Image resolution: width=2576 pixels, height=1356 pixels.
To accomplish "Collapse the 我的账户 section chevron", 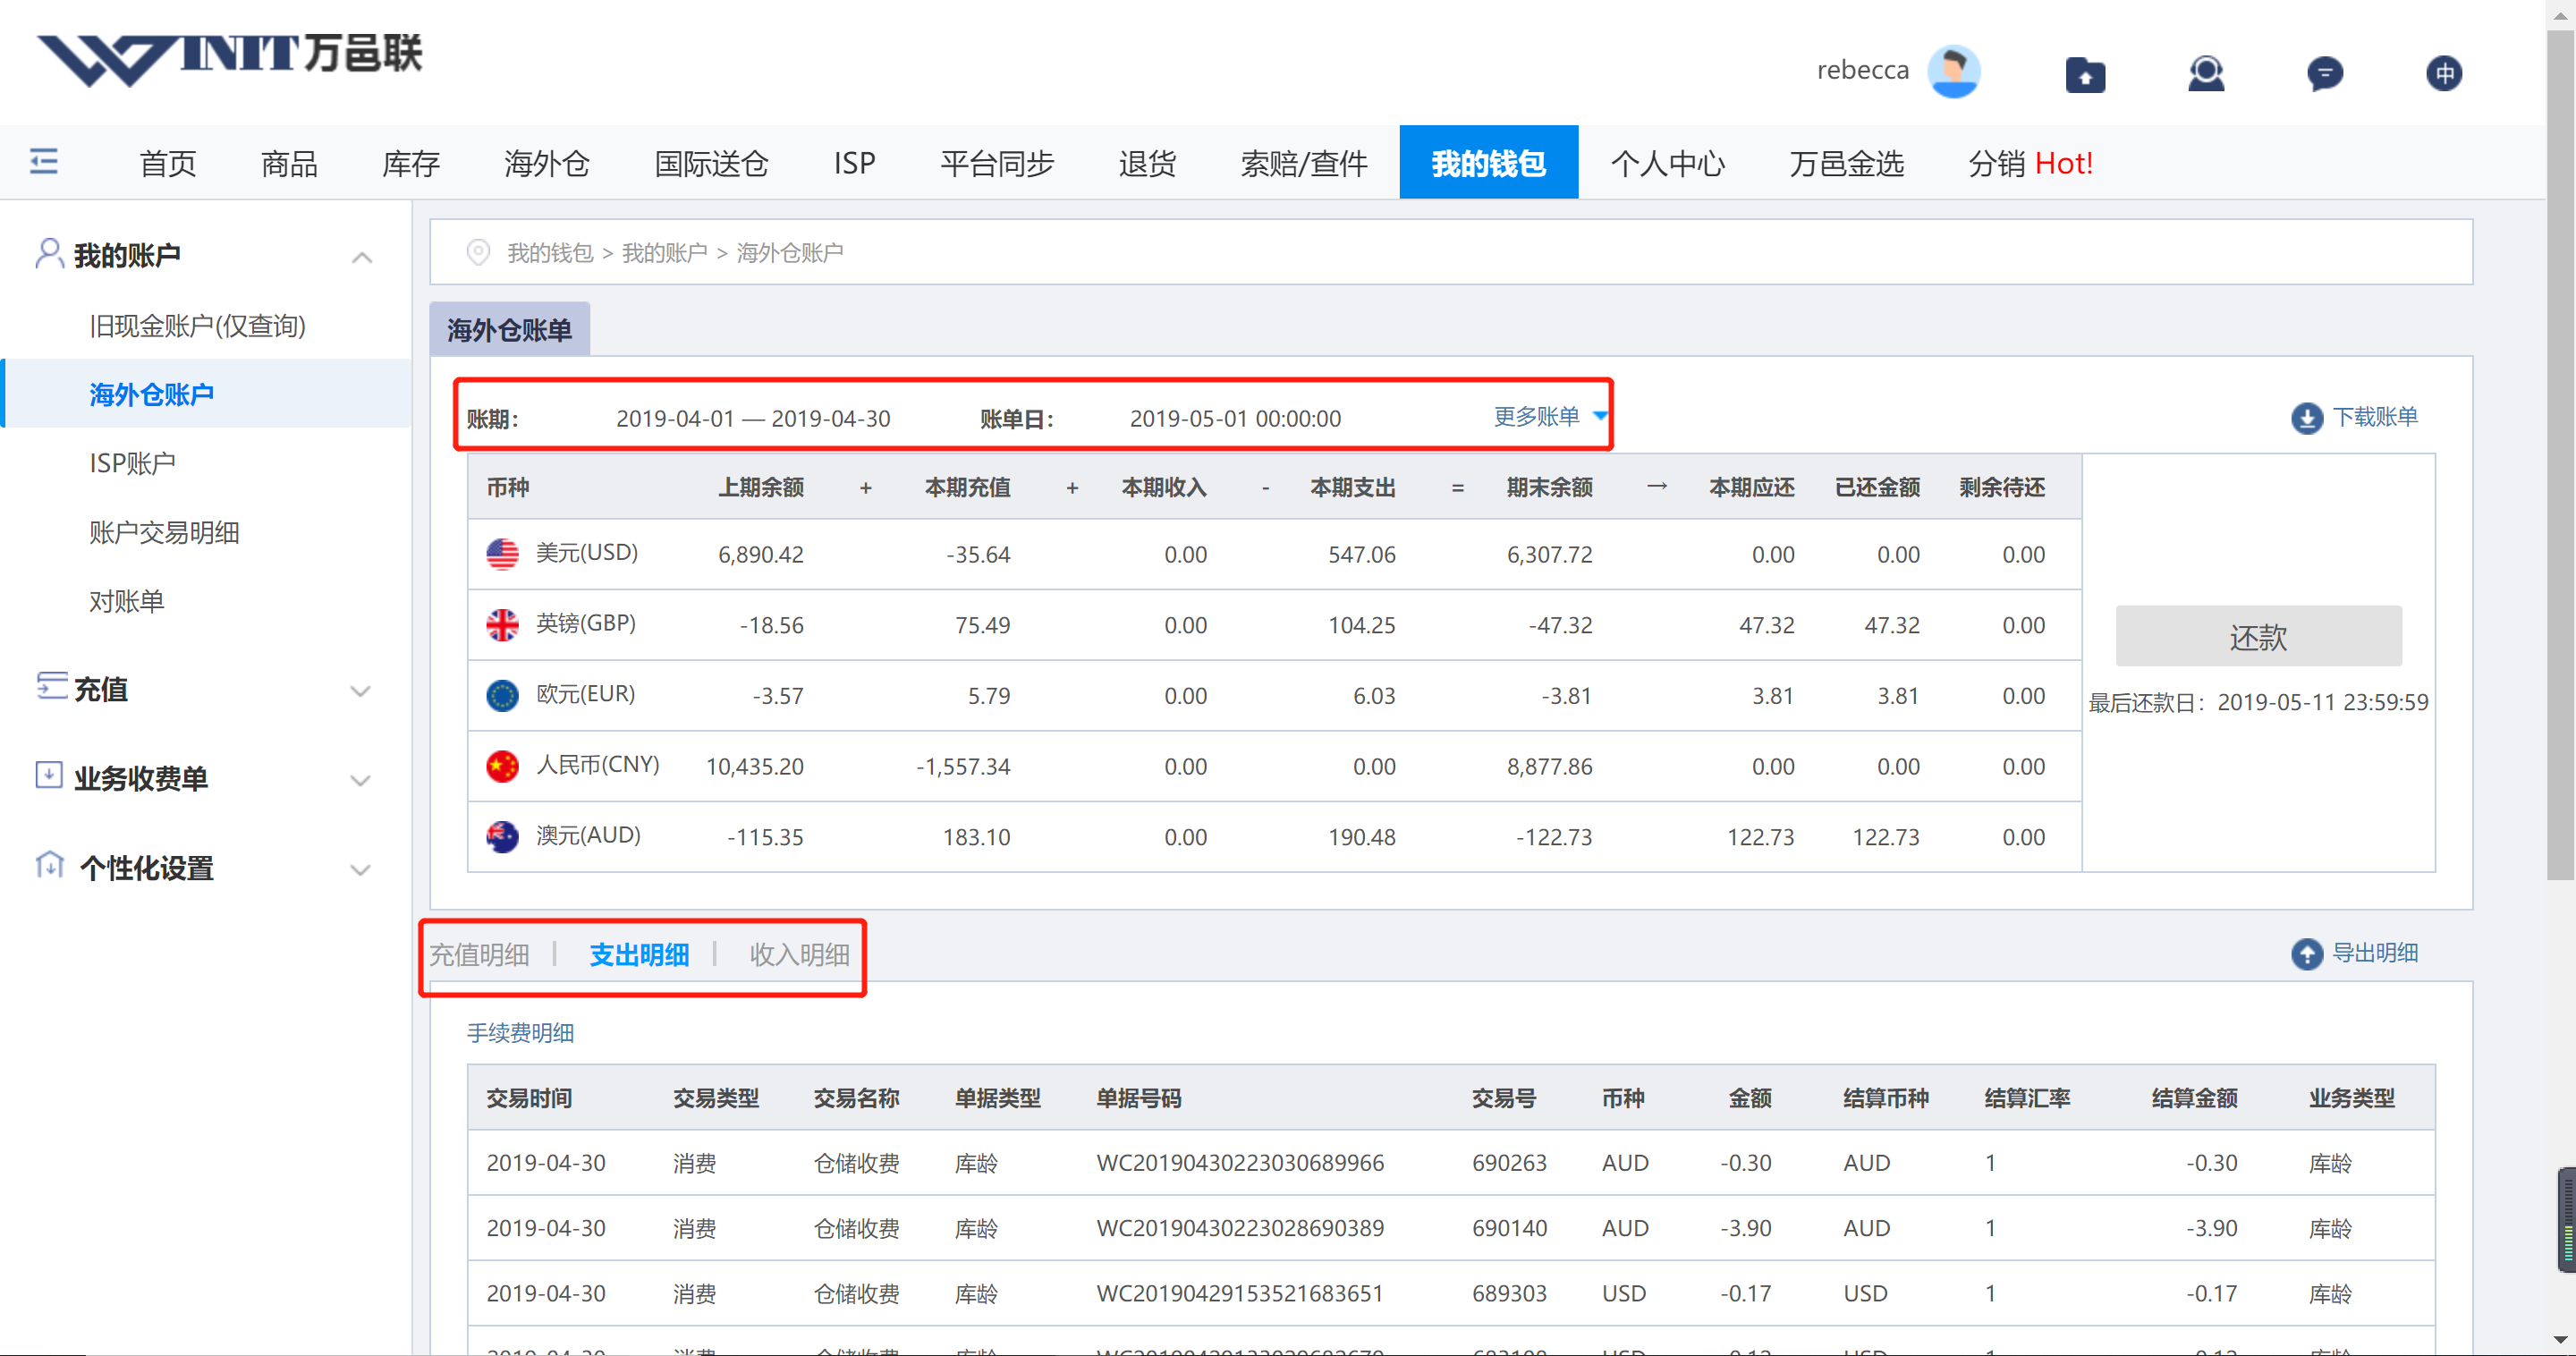I will [363, 258].
